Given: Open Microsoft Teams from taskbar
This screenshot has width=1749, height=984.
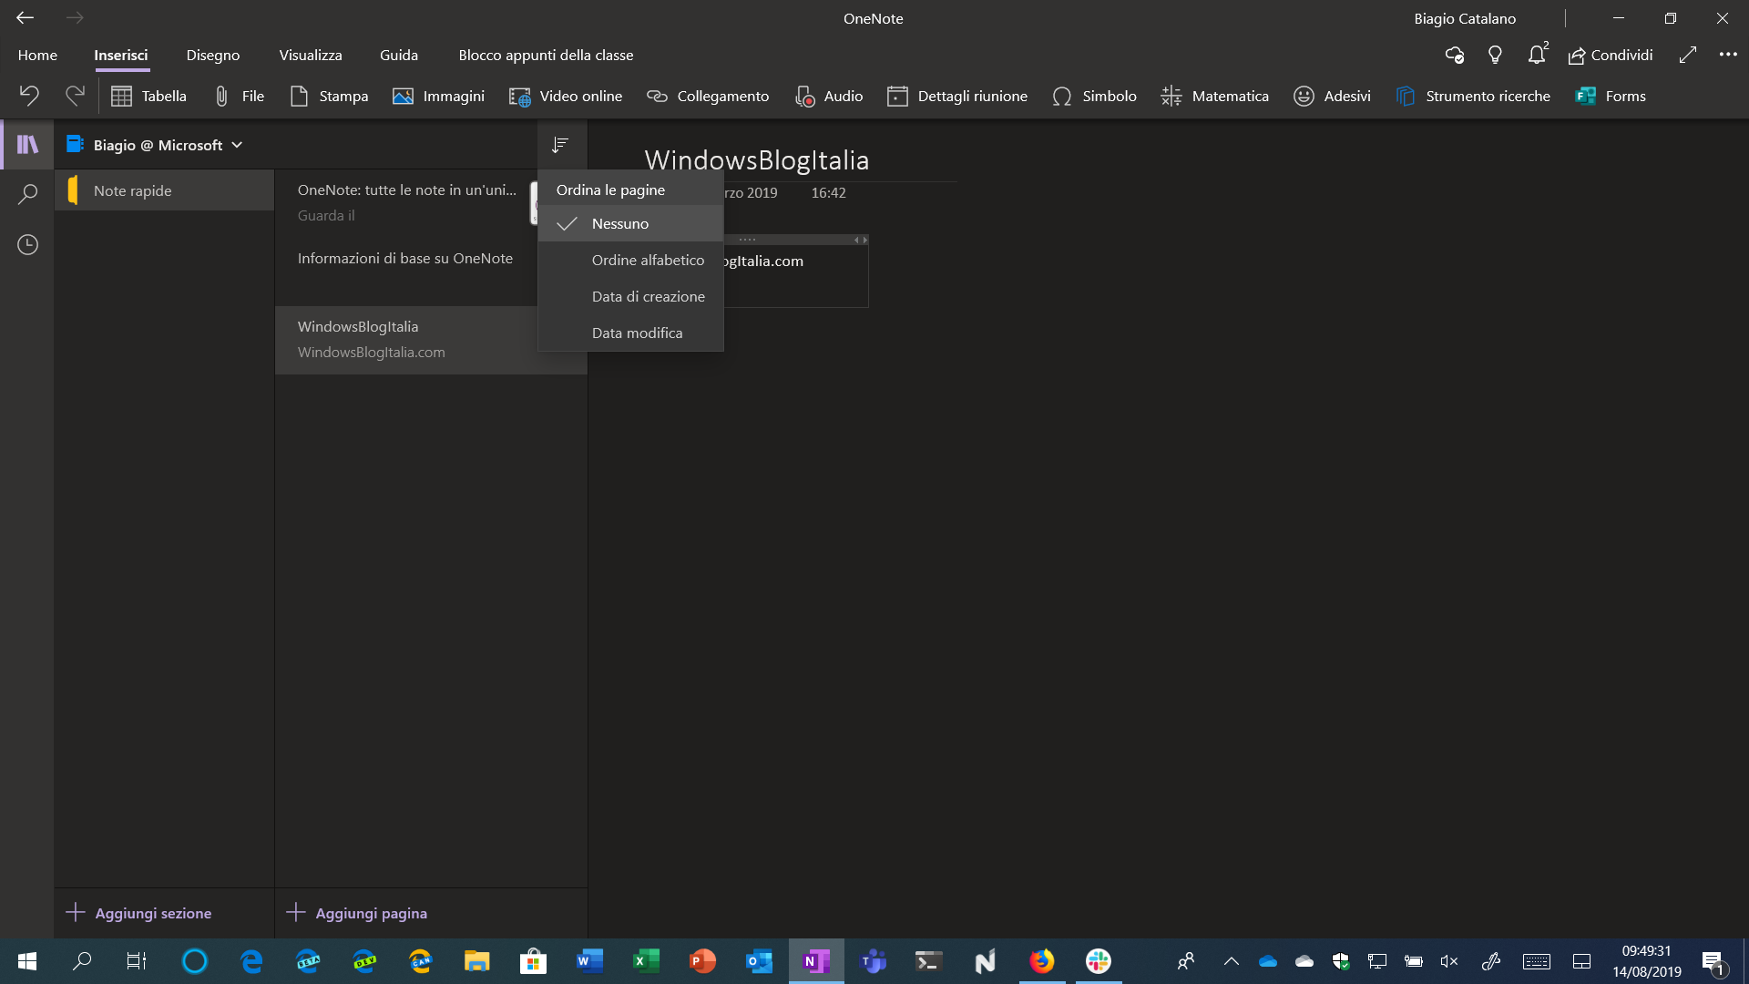Looking at the screenshot, I should tap(873, 960).
